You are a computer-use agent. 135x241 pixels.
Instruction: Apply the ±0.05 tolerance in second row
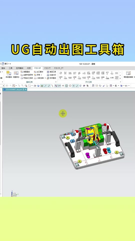(98, 78)
